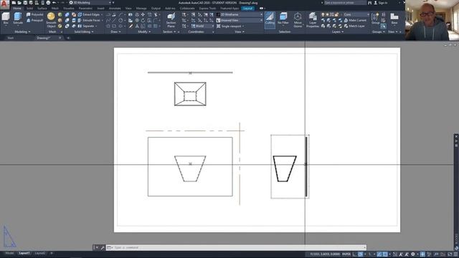This screenshot has width=459, height=258.
Task: Expand the Modeling panel
Action: click(22, 32)
